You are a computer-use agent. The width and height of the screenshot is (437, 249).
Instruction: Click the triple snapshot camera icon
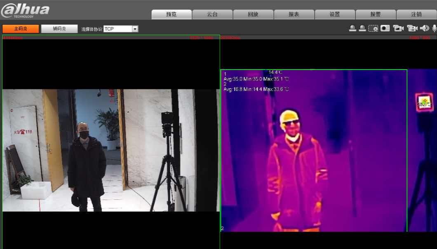coord(398,28)
